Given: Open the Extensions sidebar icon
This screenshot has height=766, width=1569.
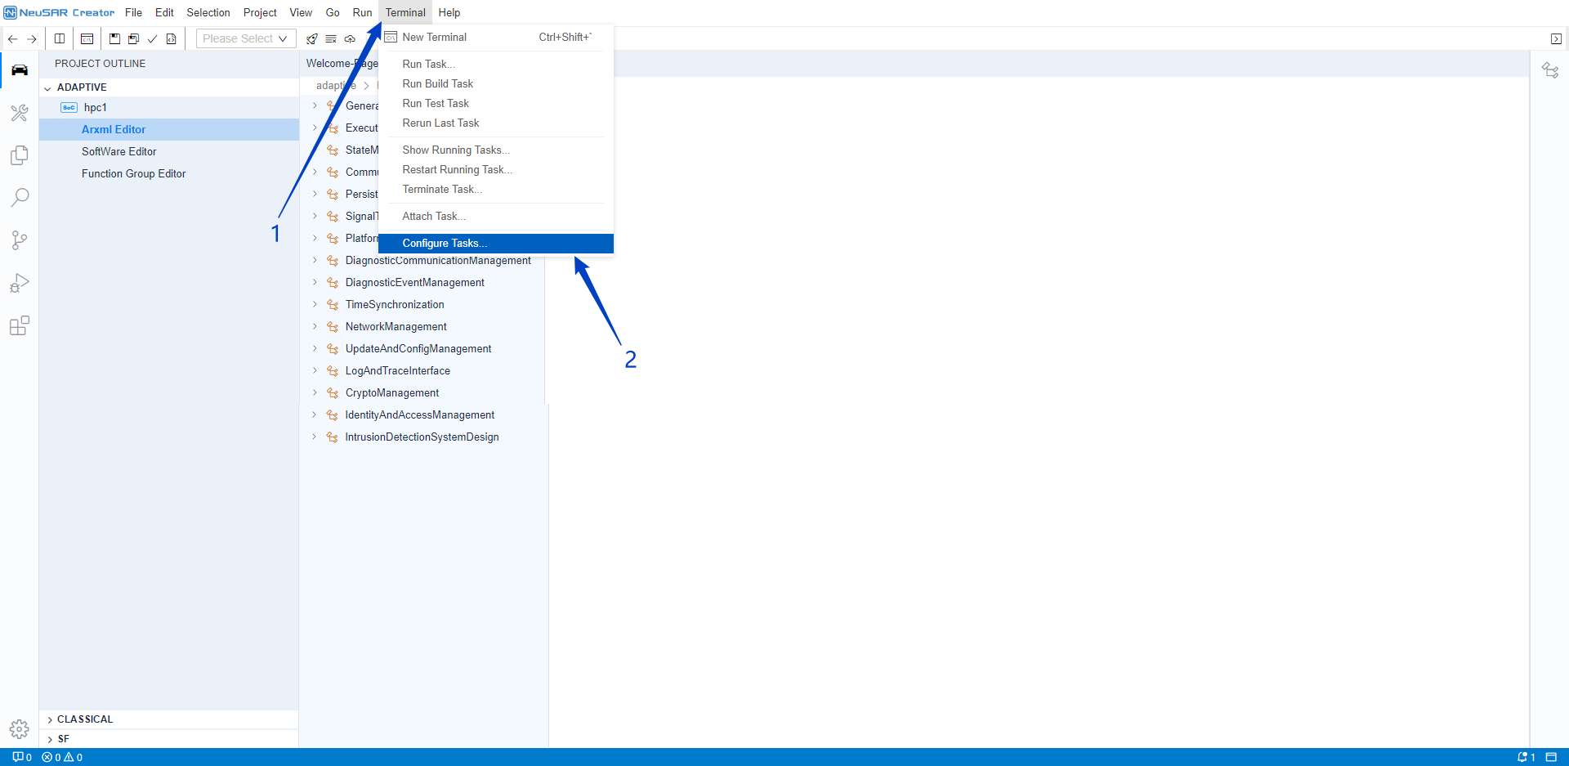Looking at the screenshot, I should (x=20, y=326).
